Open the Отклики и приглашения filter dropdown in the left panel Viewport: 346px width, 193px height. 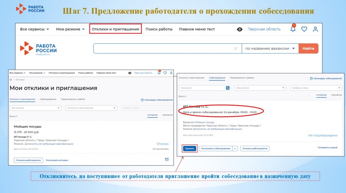click(x=91, y=108)
